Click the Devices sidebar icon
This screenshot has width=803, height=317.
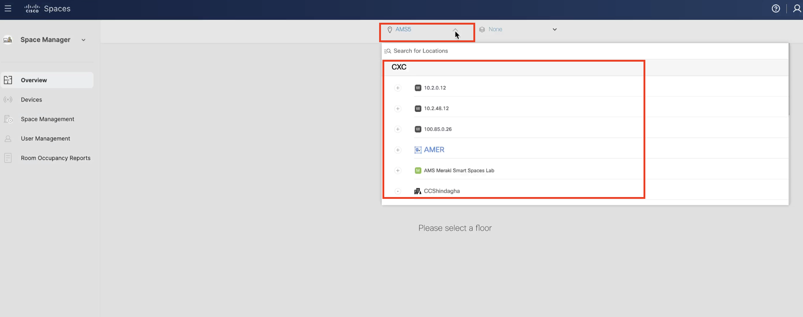tap(8, 99)
